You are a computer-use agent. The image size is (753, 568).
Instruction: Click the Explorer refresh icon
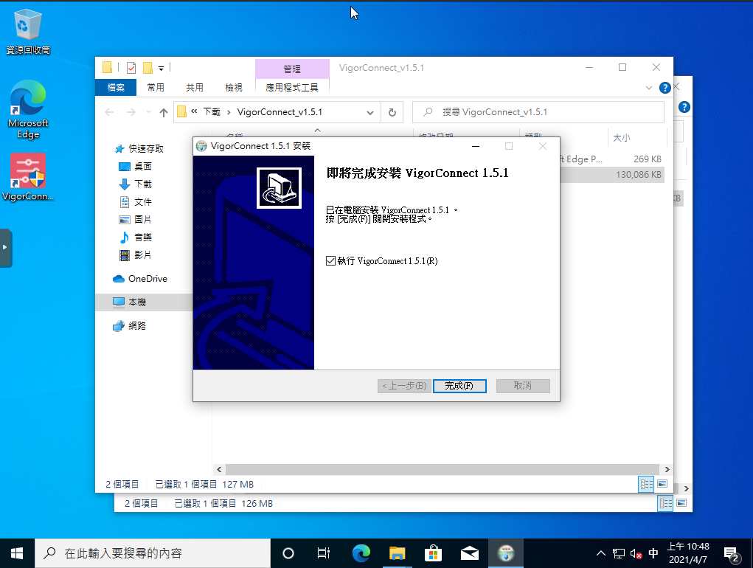pos(392,112)
